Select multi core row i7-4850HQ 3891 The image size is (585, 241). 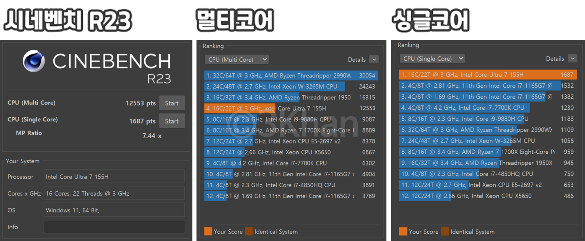tap(291, 185)
